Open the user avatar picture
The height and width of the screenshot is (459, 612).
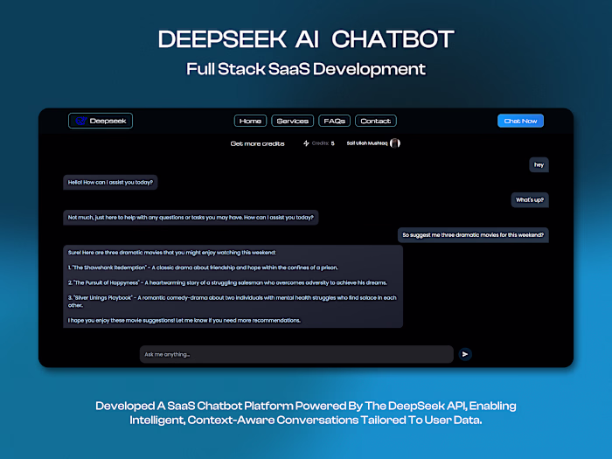point(395,143)
